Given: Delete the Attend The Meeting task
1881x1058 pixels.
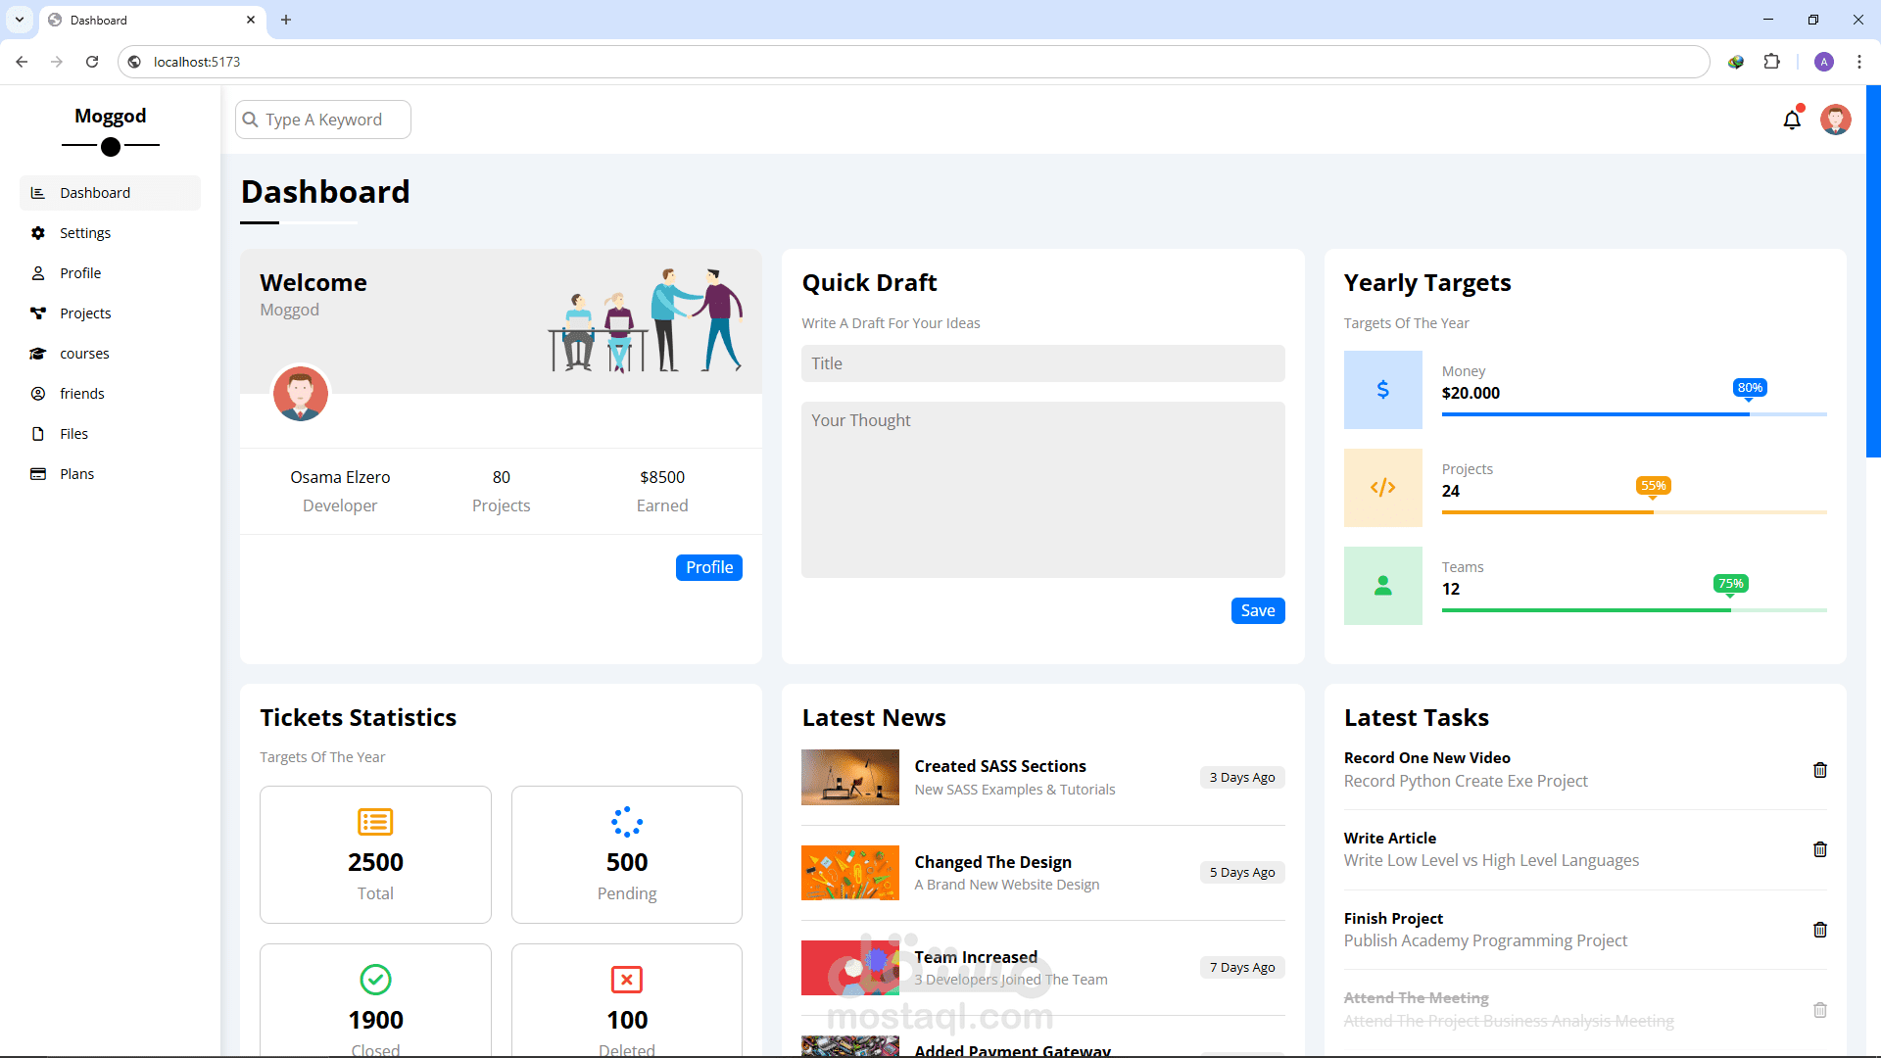Looking at the screenshot, I should pyautogui.click(x=1820, y=1010).
